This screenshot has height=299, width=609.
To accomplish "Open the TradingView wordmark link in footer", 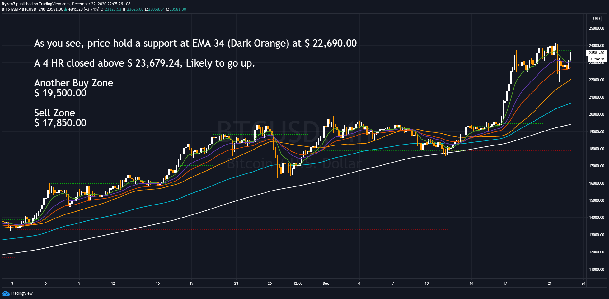I will (x=21, y=293).
